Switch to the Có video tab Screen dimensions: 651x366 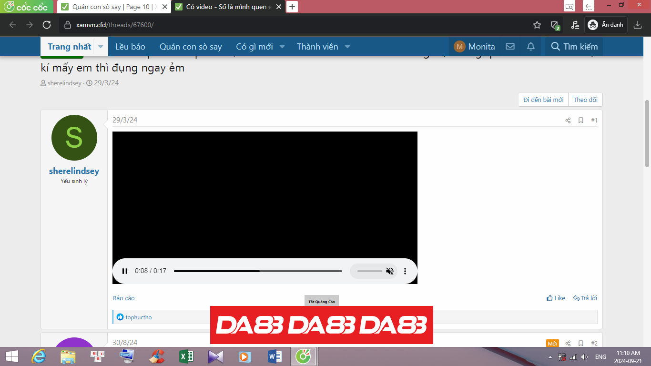point(224,7)
